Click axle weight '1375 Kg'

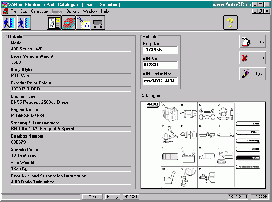point(71,169)
